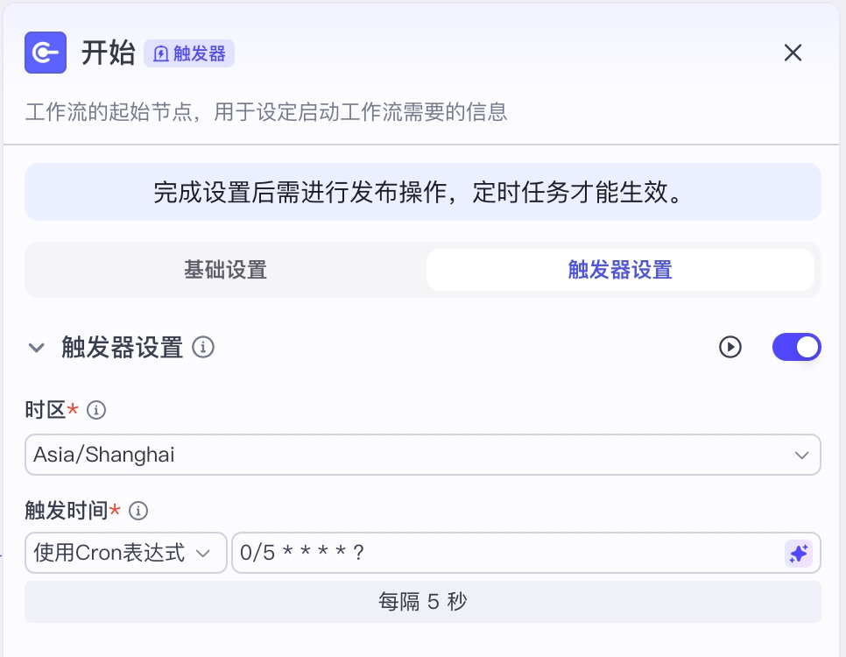Click the 开始 node title text
Image resolution: width=846 pixels, height=657 pixels.
[x=108, y=53]
